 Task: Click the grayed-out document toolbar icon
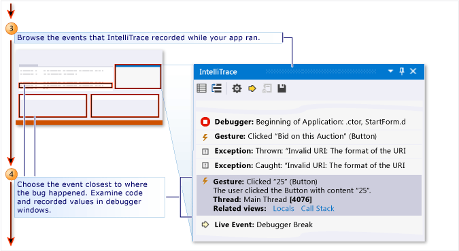[267, 88]
